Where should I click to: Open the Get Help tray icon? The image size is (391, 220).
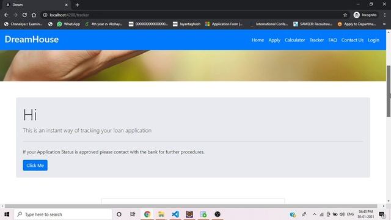click(293, 215)
